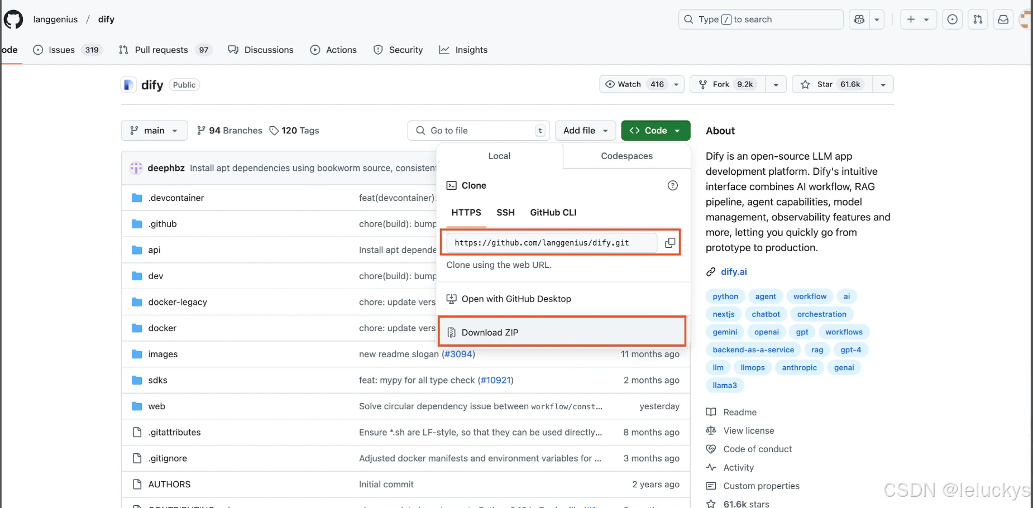The width and height of the screenshot is (1033, 508).
Task: Click the orchestration topic tag
Action: pos(821,314)
